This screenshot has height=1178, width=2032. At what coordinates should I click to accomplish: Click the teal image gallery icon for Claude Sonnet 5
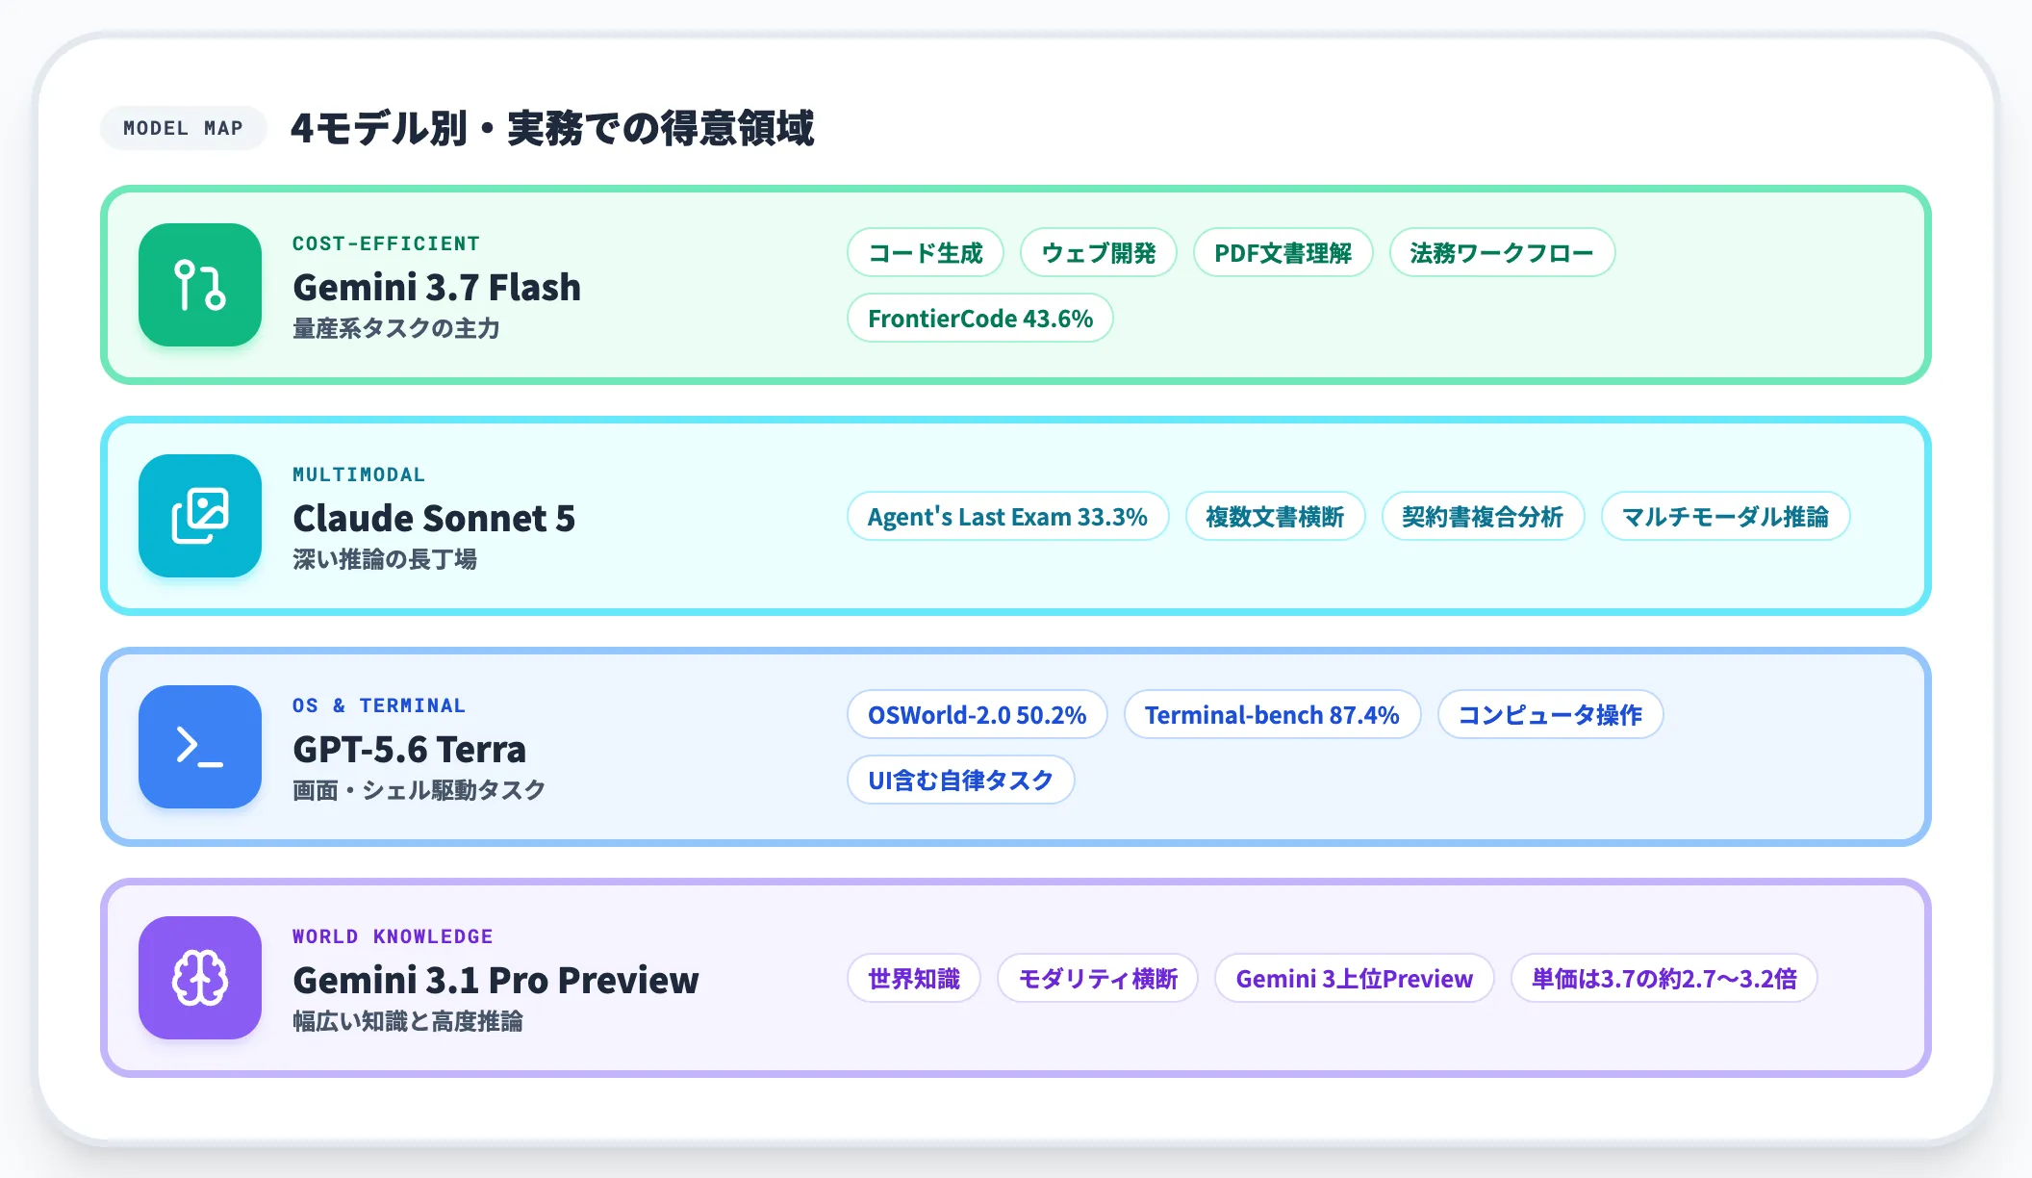(200, 516)
